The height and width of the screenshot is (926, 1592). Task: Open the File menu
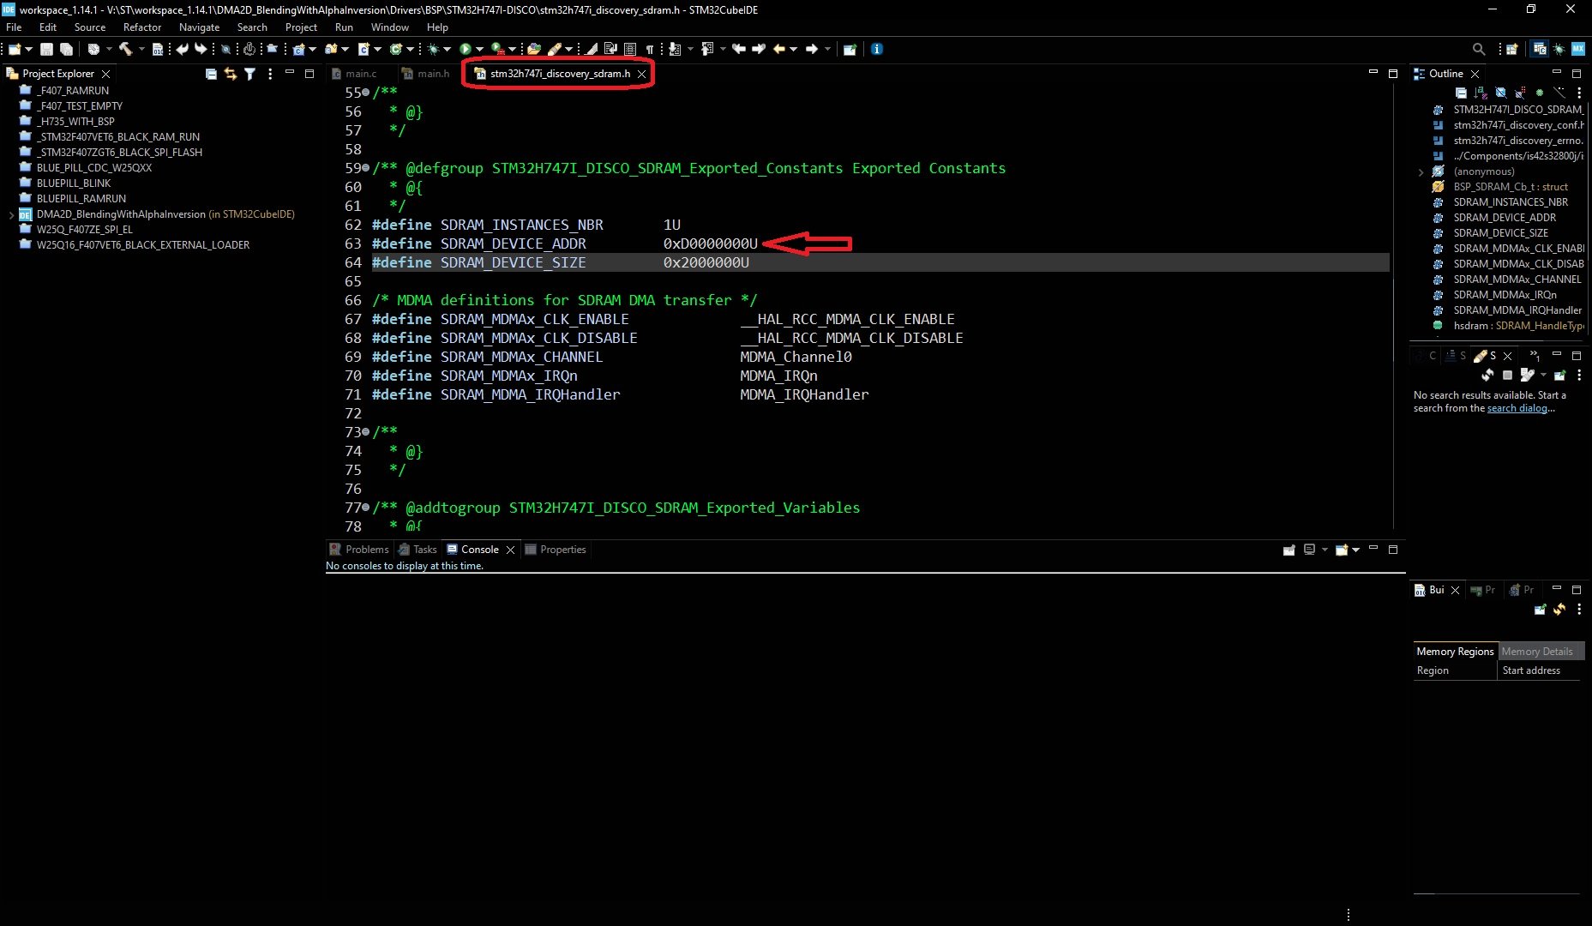tap(14, 27)
